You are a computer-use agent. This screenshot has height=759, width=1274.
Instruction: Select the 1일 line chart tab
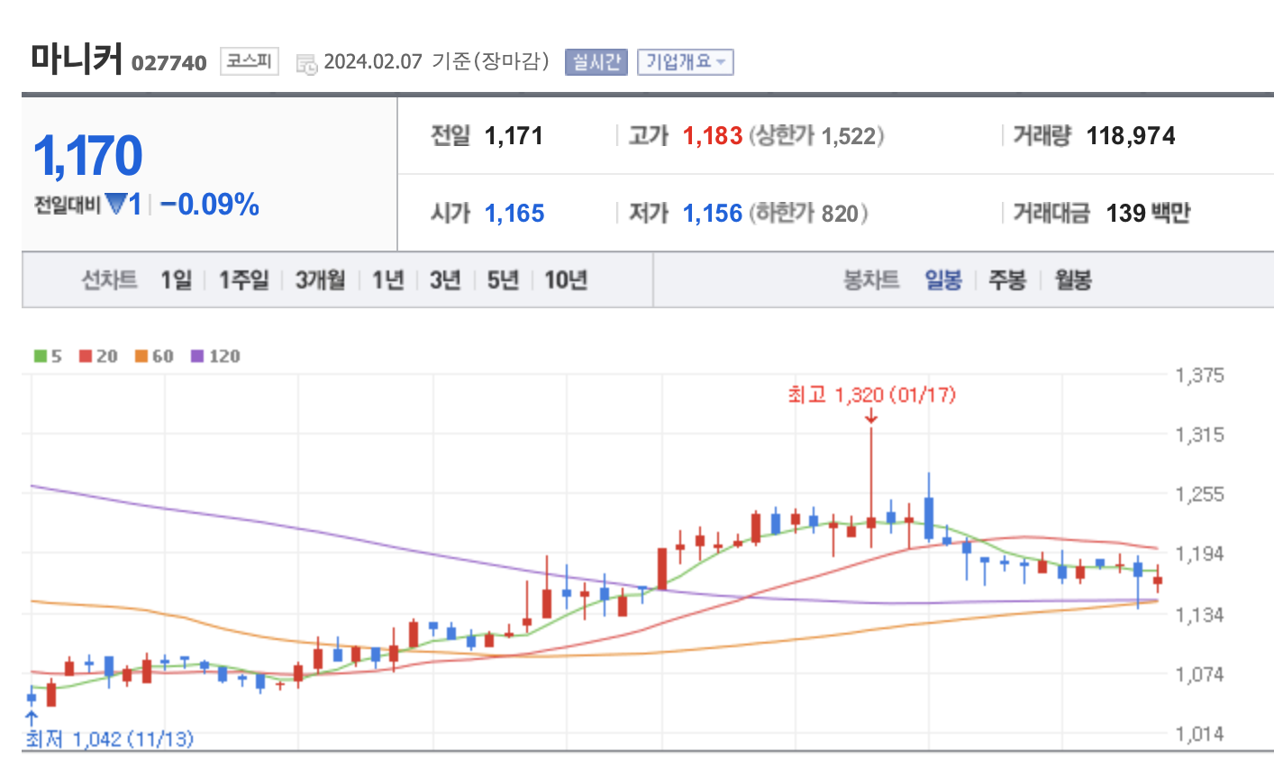coord(177,280)
